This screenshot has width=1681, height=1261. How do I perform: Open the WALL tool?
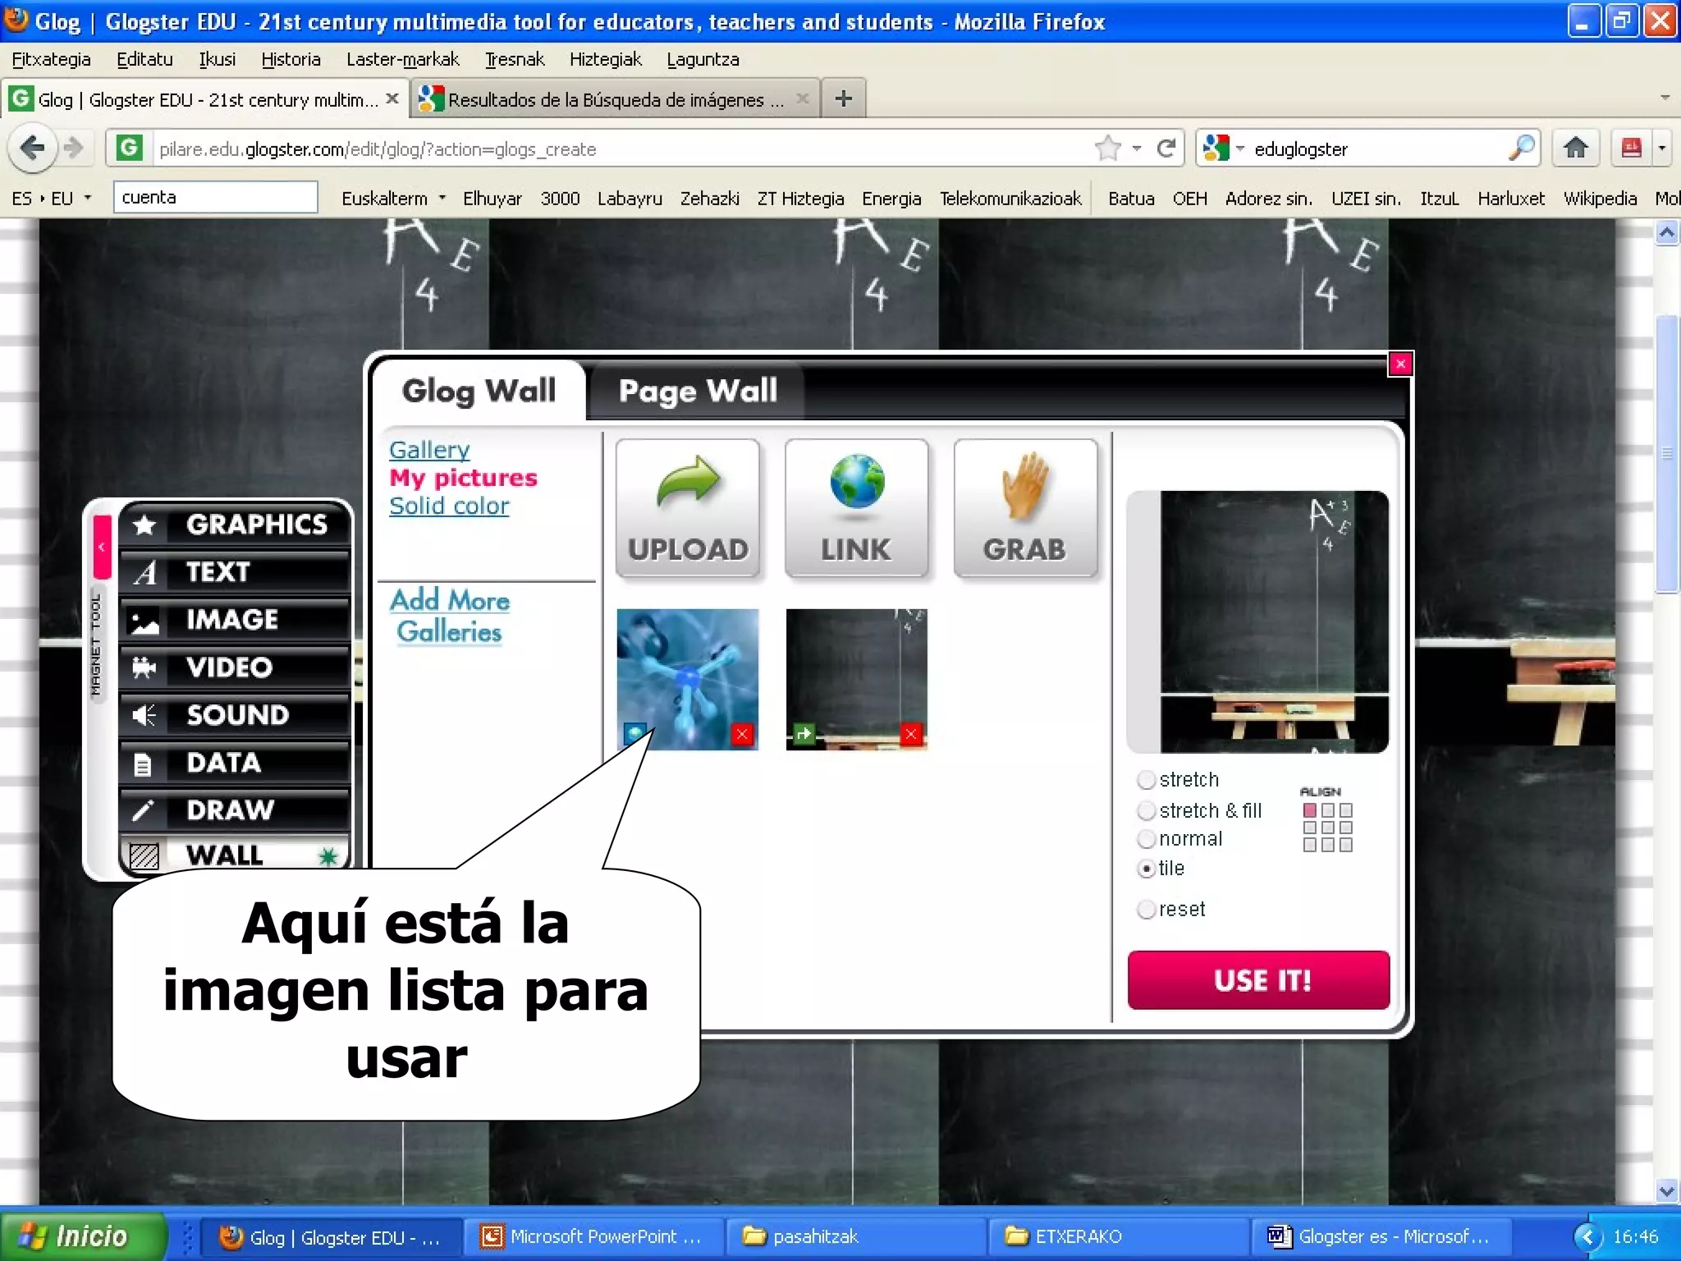(236, 855)
